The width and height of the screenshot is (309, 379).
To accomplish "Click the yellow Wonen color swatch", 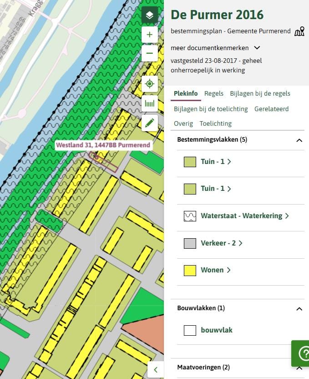I will coord(190,270).
